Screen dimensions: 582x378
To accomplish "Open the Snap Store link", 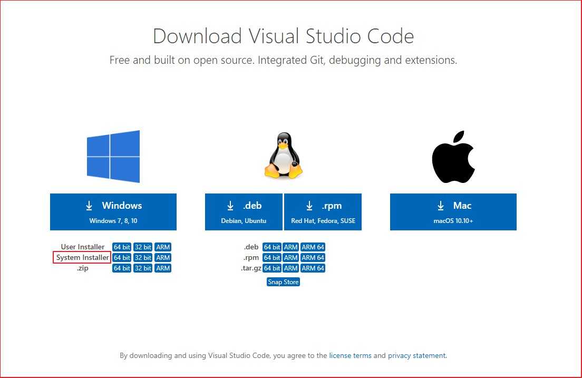I will tap(283, 282).
